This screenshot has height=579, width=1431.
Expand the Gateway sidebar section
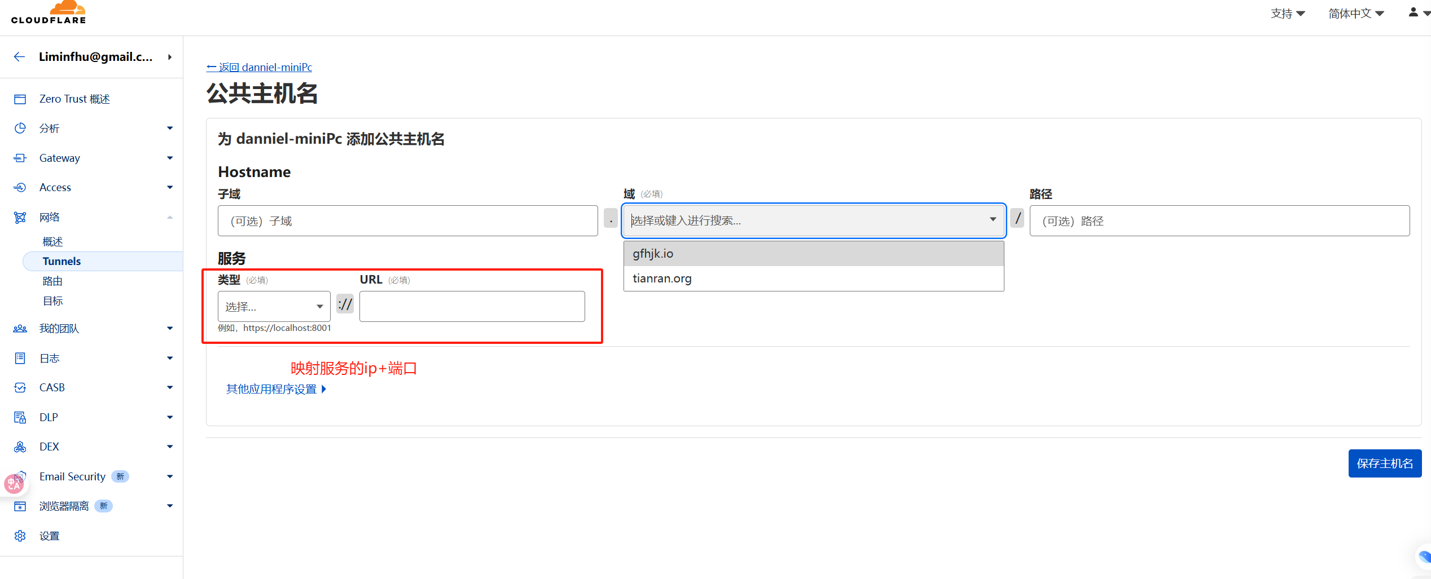(x=170, y=158)
